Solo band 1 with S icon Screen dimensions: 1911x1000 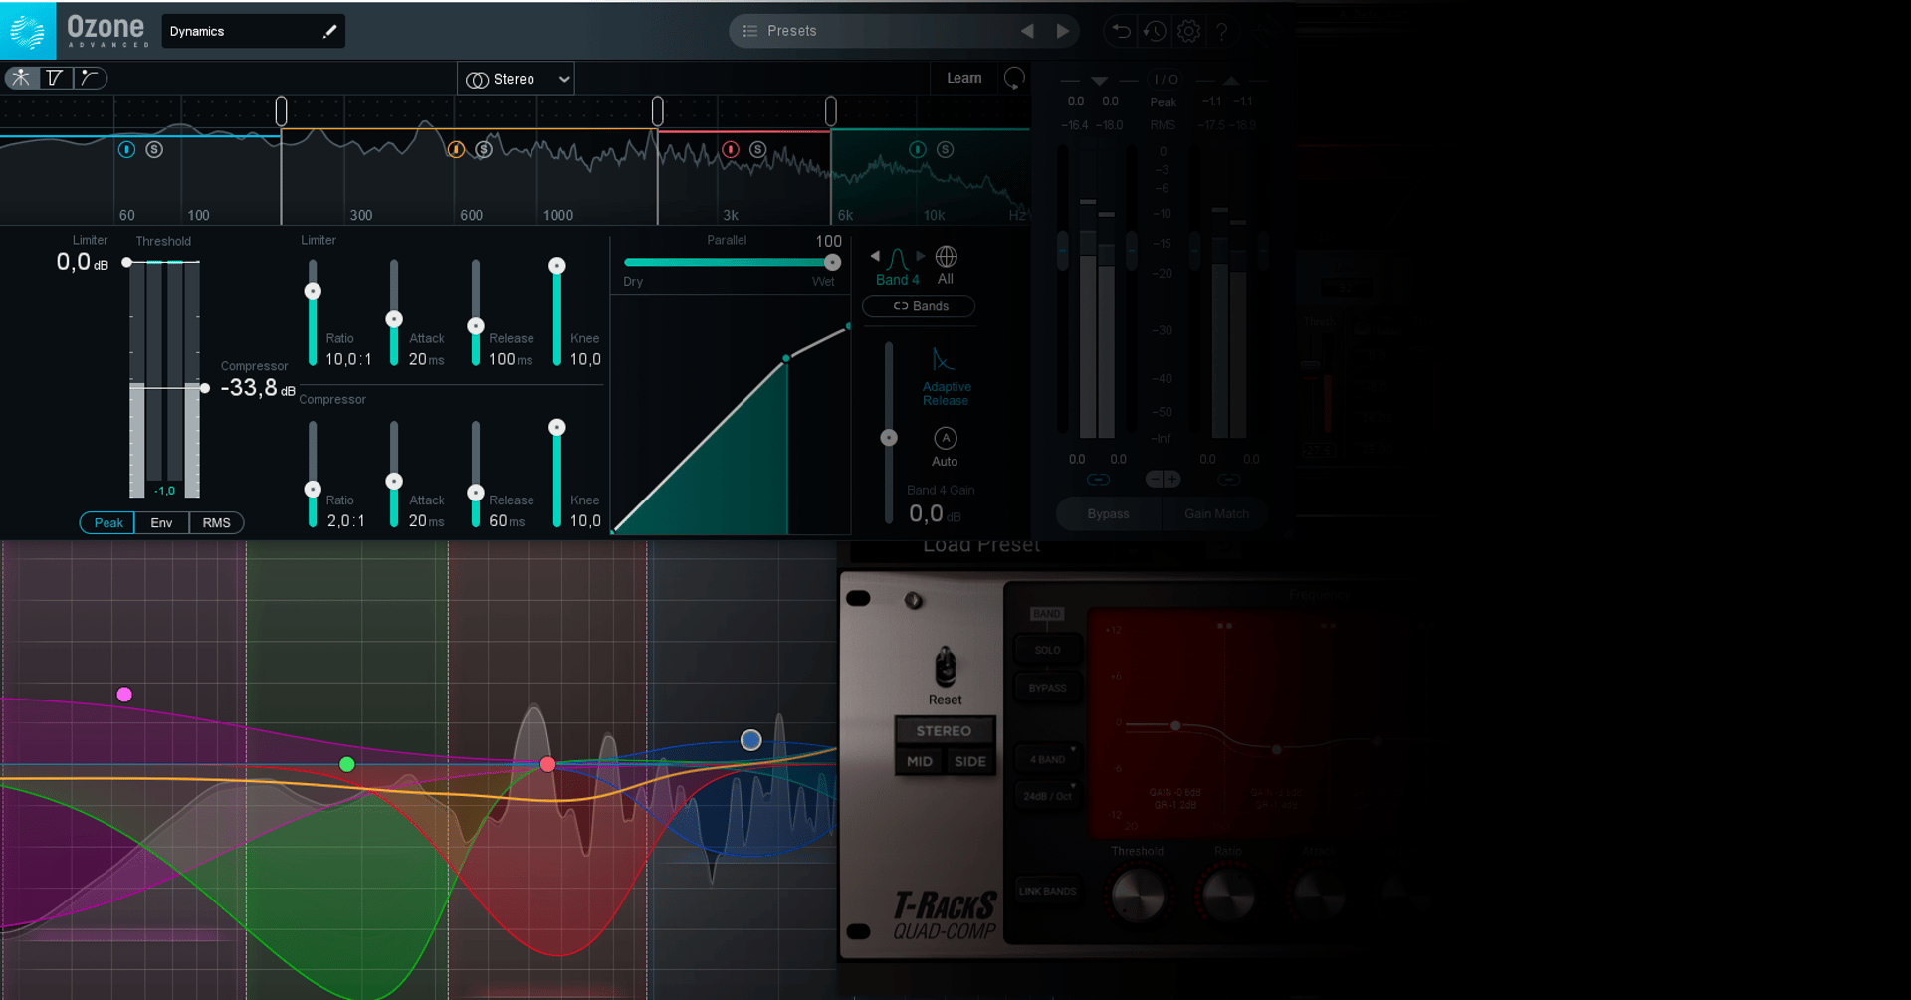(154, 149)
